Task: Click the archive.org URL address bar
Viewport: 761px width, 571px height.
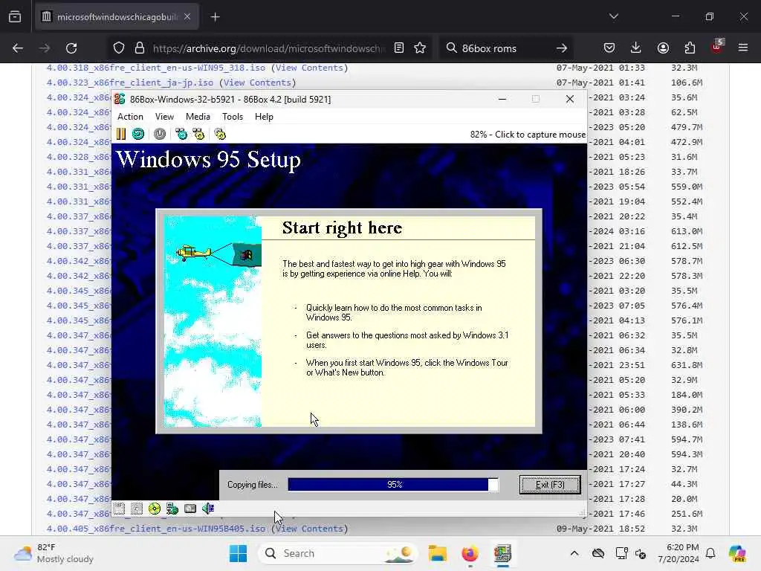Action: [269, 48]
